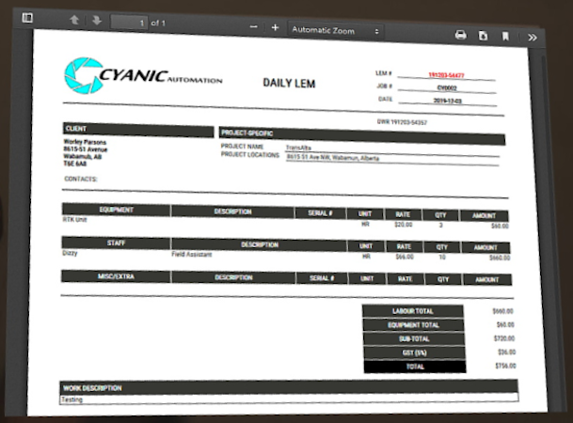The height and width of the screenshot is (423, 573).
Task: Toggle the PDF viewer sidebar
Action: coord(27,18)
